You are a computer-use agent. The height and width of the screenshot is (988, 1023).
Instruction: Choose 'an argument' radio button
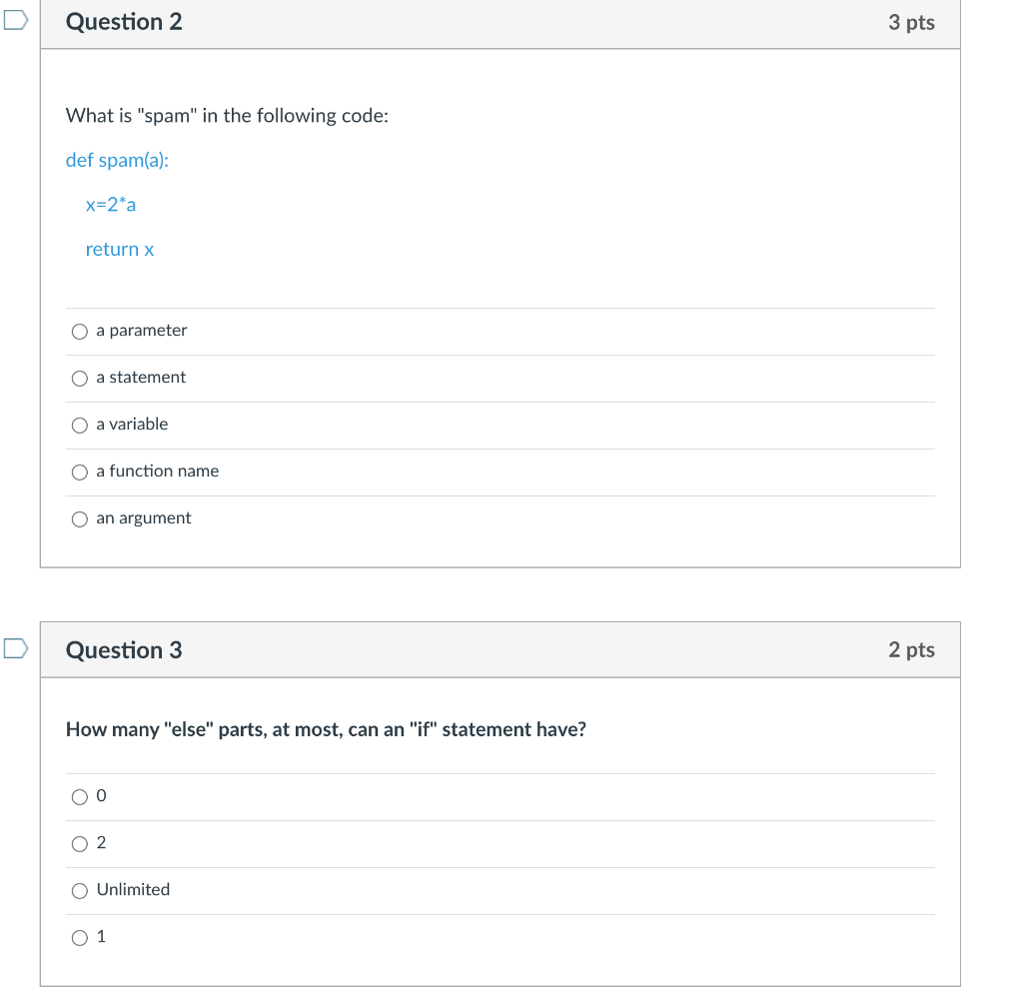(80, 519)
